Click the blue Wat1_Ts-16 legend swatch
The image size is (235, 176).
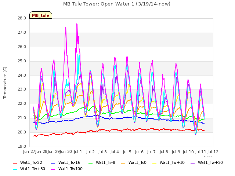53,163
